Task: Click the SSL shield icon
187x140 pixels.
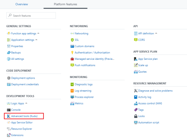Action: pyautogui.click(x=72, y=40)
